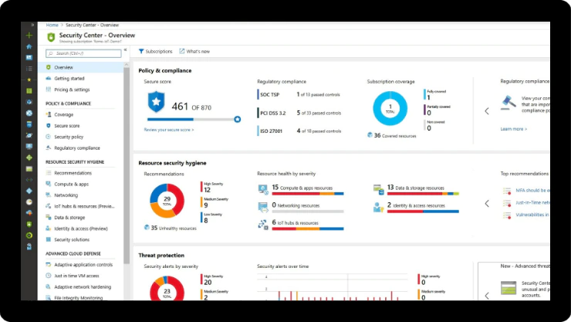Click Low Severity 8 under Recommendations
571x322 pixels.
pos(211,218)
